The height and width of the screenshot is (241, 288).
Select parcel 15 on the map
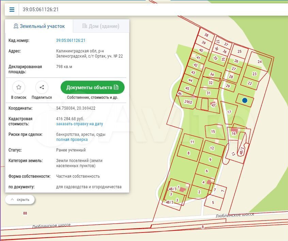coord(213,131)
